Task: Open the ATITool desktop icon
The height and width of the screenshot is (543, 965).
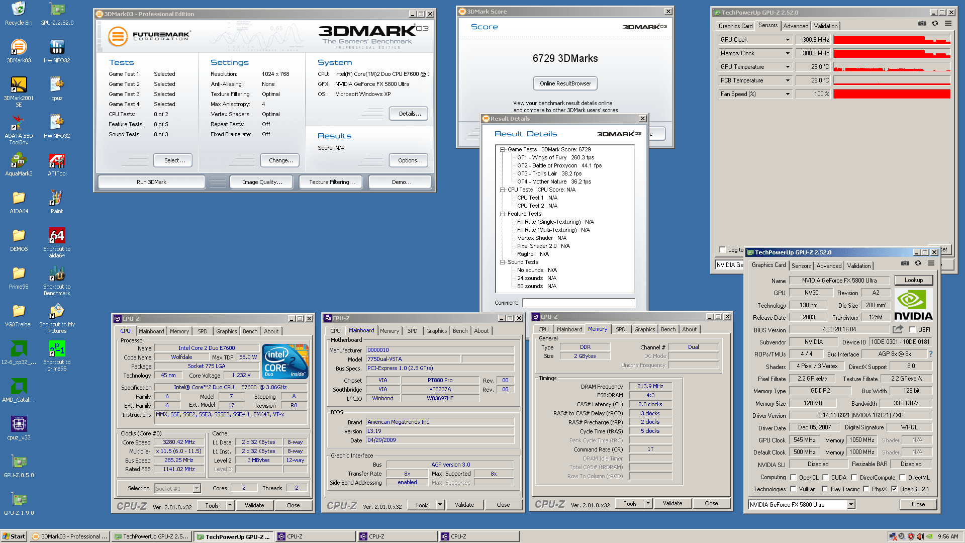Action: click(57, 164)
